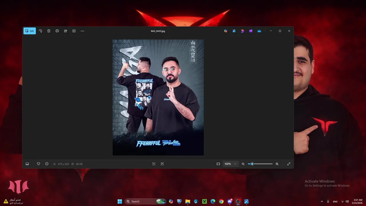Click the microphone tray icon
The image size is (366, 206).
[328, 201]
